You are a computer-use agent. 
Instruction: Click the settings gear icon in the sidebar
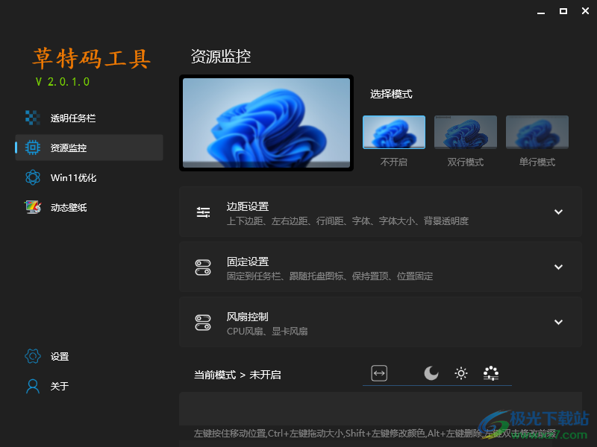33,356
